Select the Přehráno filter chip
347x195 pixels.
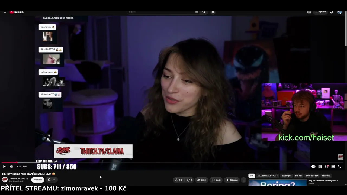(x=326, y=176)
